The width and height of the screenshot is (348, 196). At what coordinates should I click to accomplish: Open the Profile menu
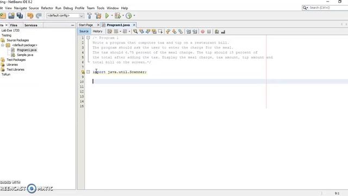point(79,8)
